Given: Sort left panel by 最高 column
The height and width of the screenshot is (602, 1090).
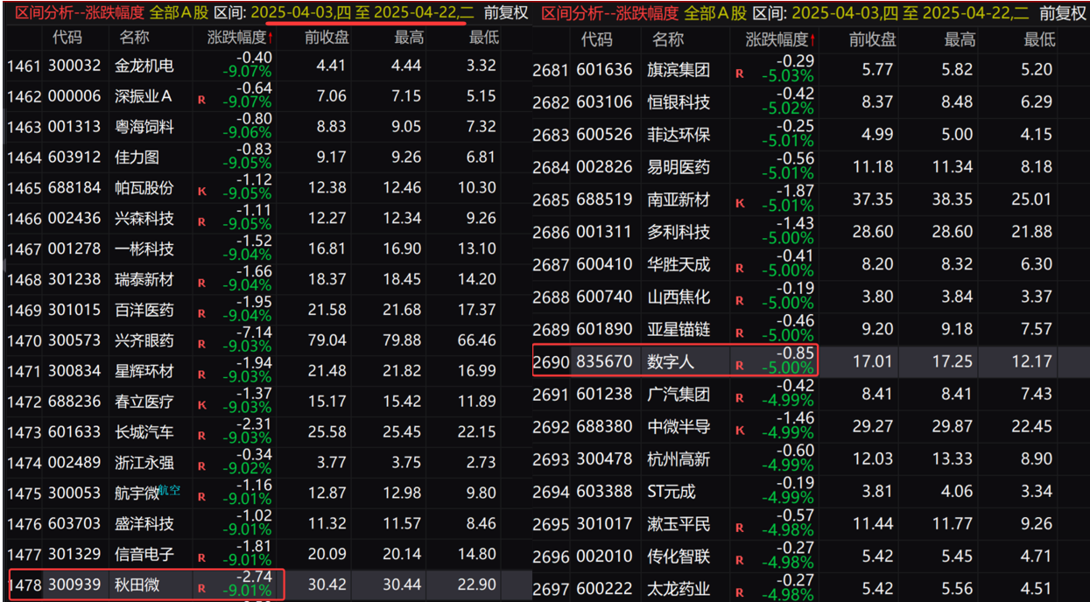Looking at the screenshot, I should (x=410, y=38).
